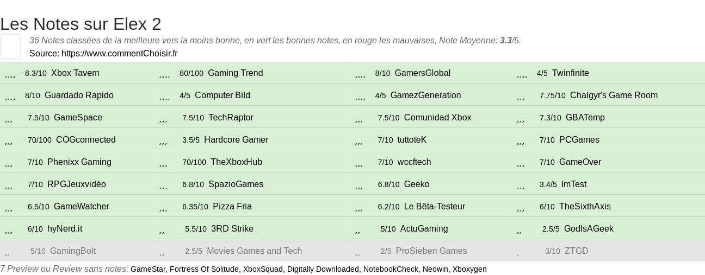
Task: Select the PCGames entry
Action: (x=579, y=140)
